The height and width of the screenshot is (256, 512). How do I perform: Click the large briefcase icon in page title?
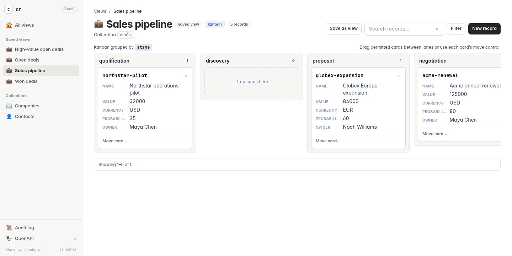pos(98,24)
